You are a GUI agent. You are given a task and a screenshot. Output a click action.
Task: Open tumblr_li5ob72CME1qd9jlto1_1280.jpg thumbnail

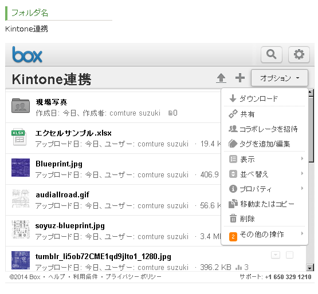[x=21, y=260]
